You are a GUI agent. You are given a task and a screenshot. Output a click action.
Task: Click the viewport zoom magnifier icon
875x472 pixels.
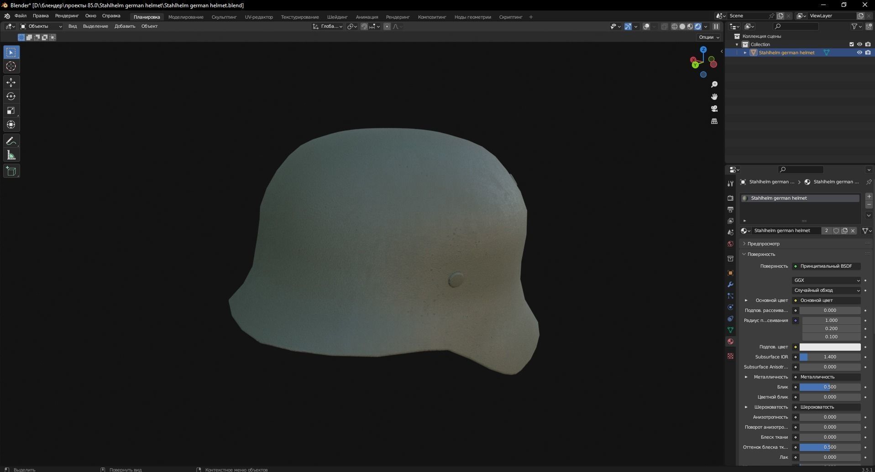(x=714, y=84)
